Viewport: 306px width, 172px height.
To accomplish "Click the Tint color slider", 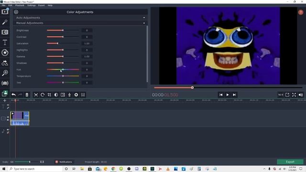I will point(63,83).
